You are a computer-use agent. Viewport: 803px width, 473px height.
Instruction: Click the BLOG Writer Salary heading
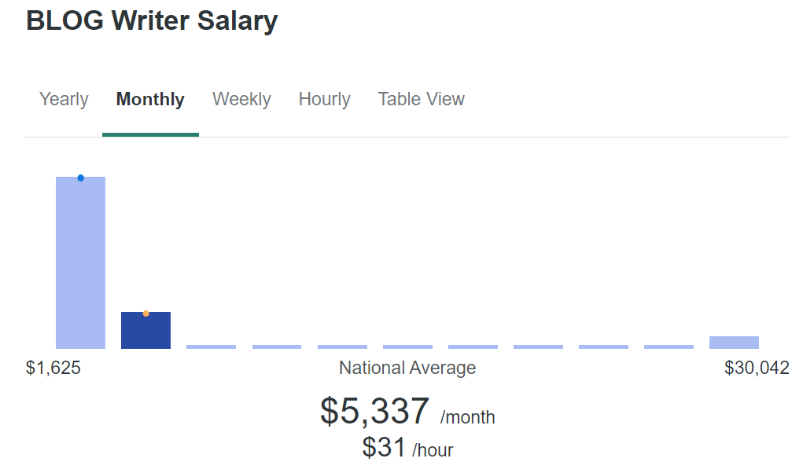pos(152,20)
